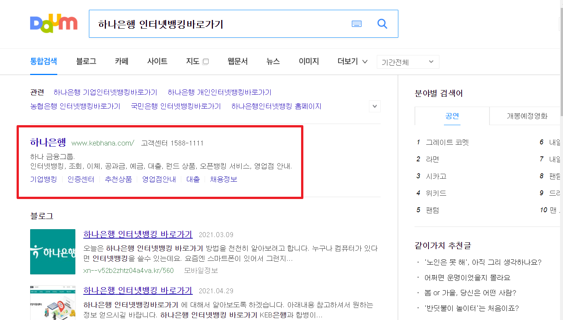The height and width of the screenshot is (320, 563).
Task: Open the 뉴스 tab
Action: coord(273,61)
